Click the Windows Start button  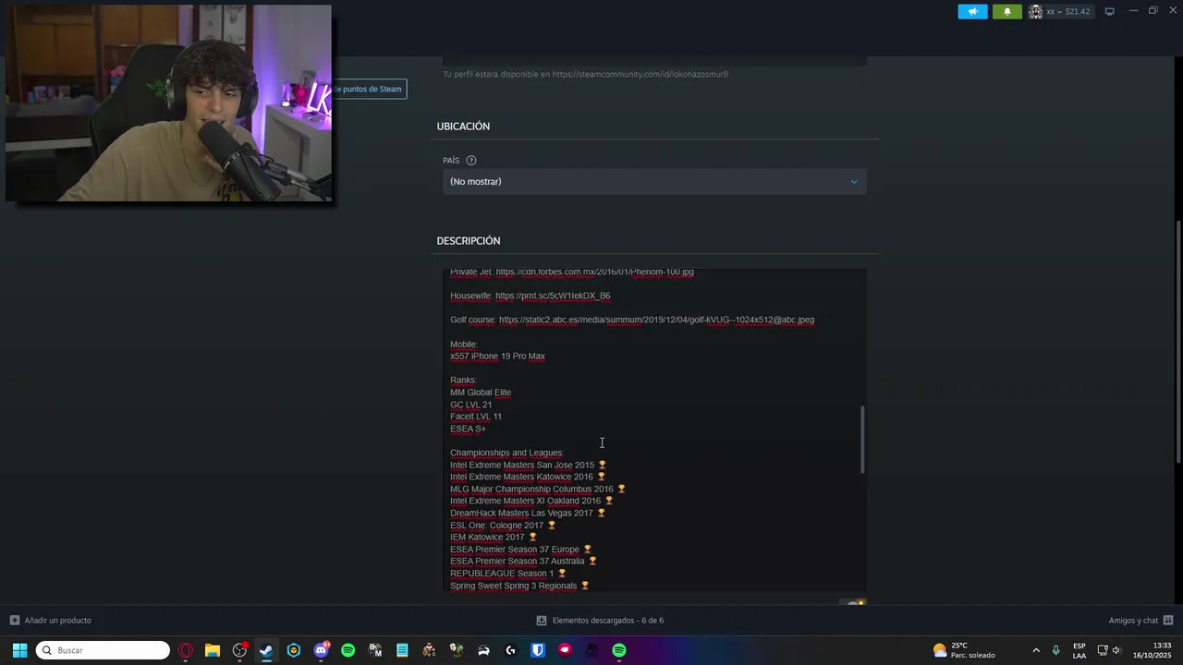point(19,650)
